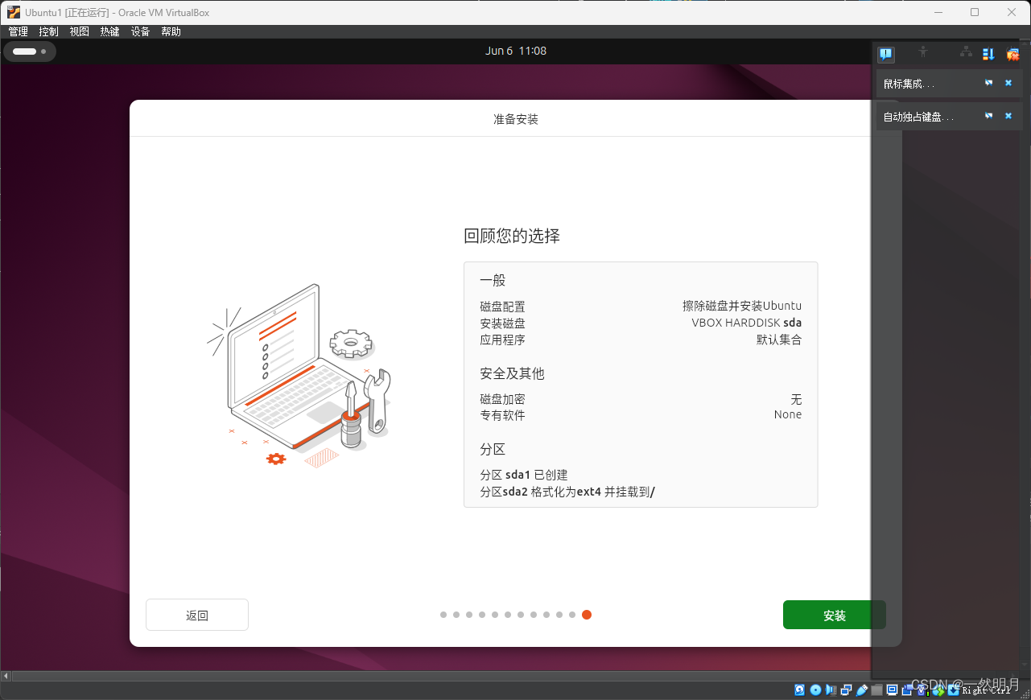Open the 设备 menu

point(140,31)
